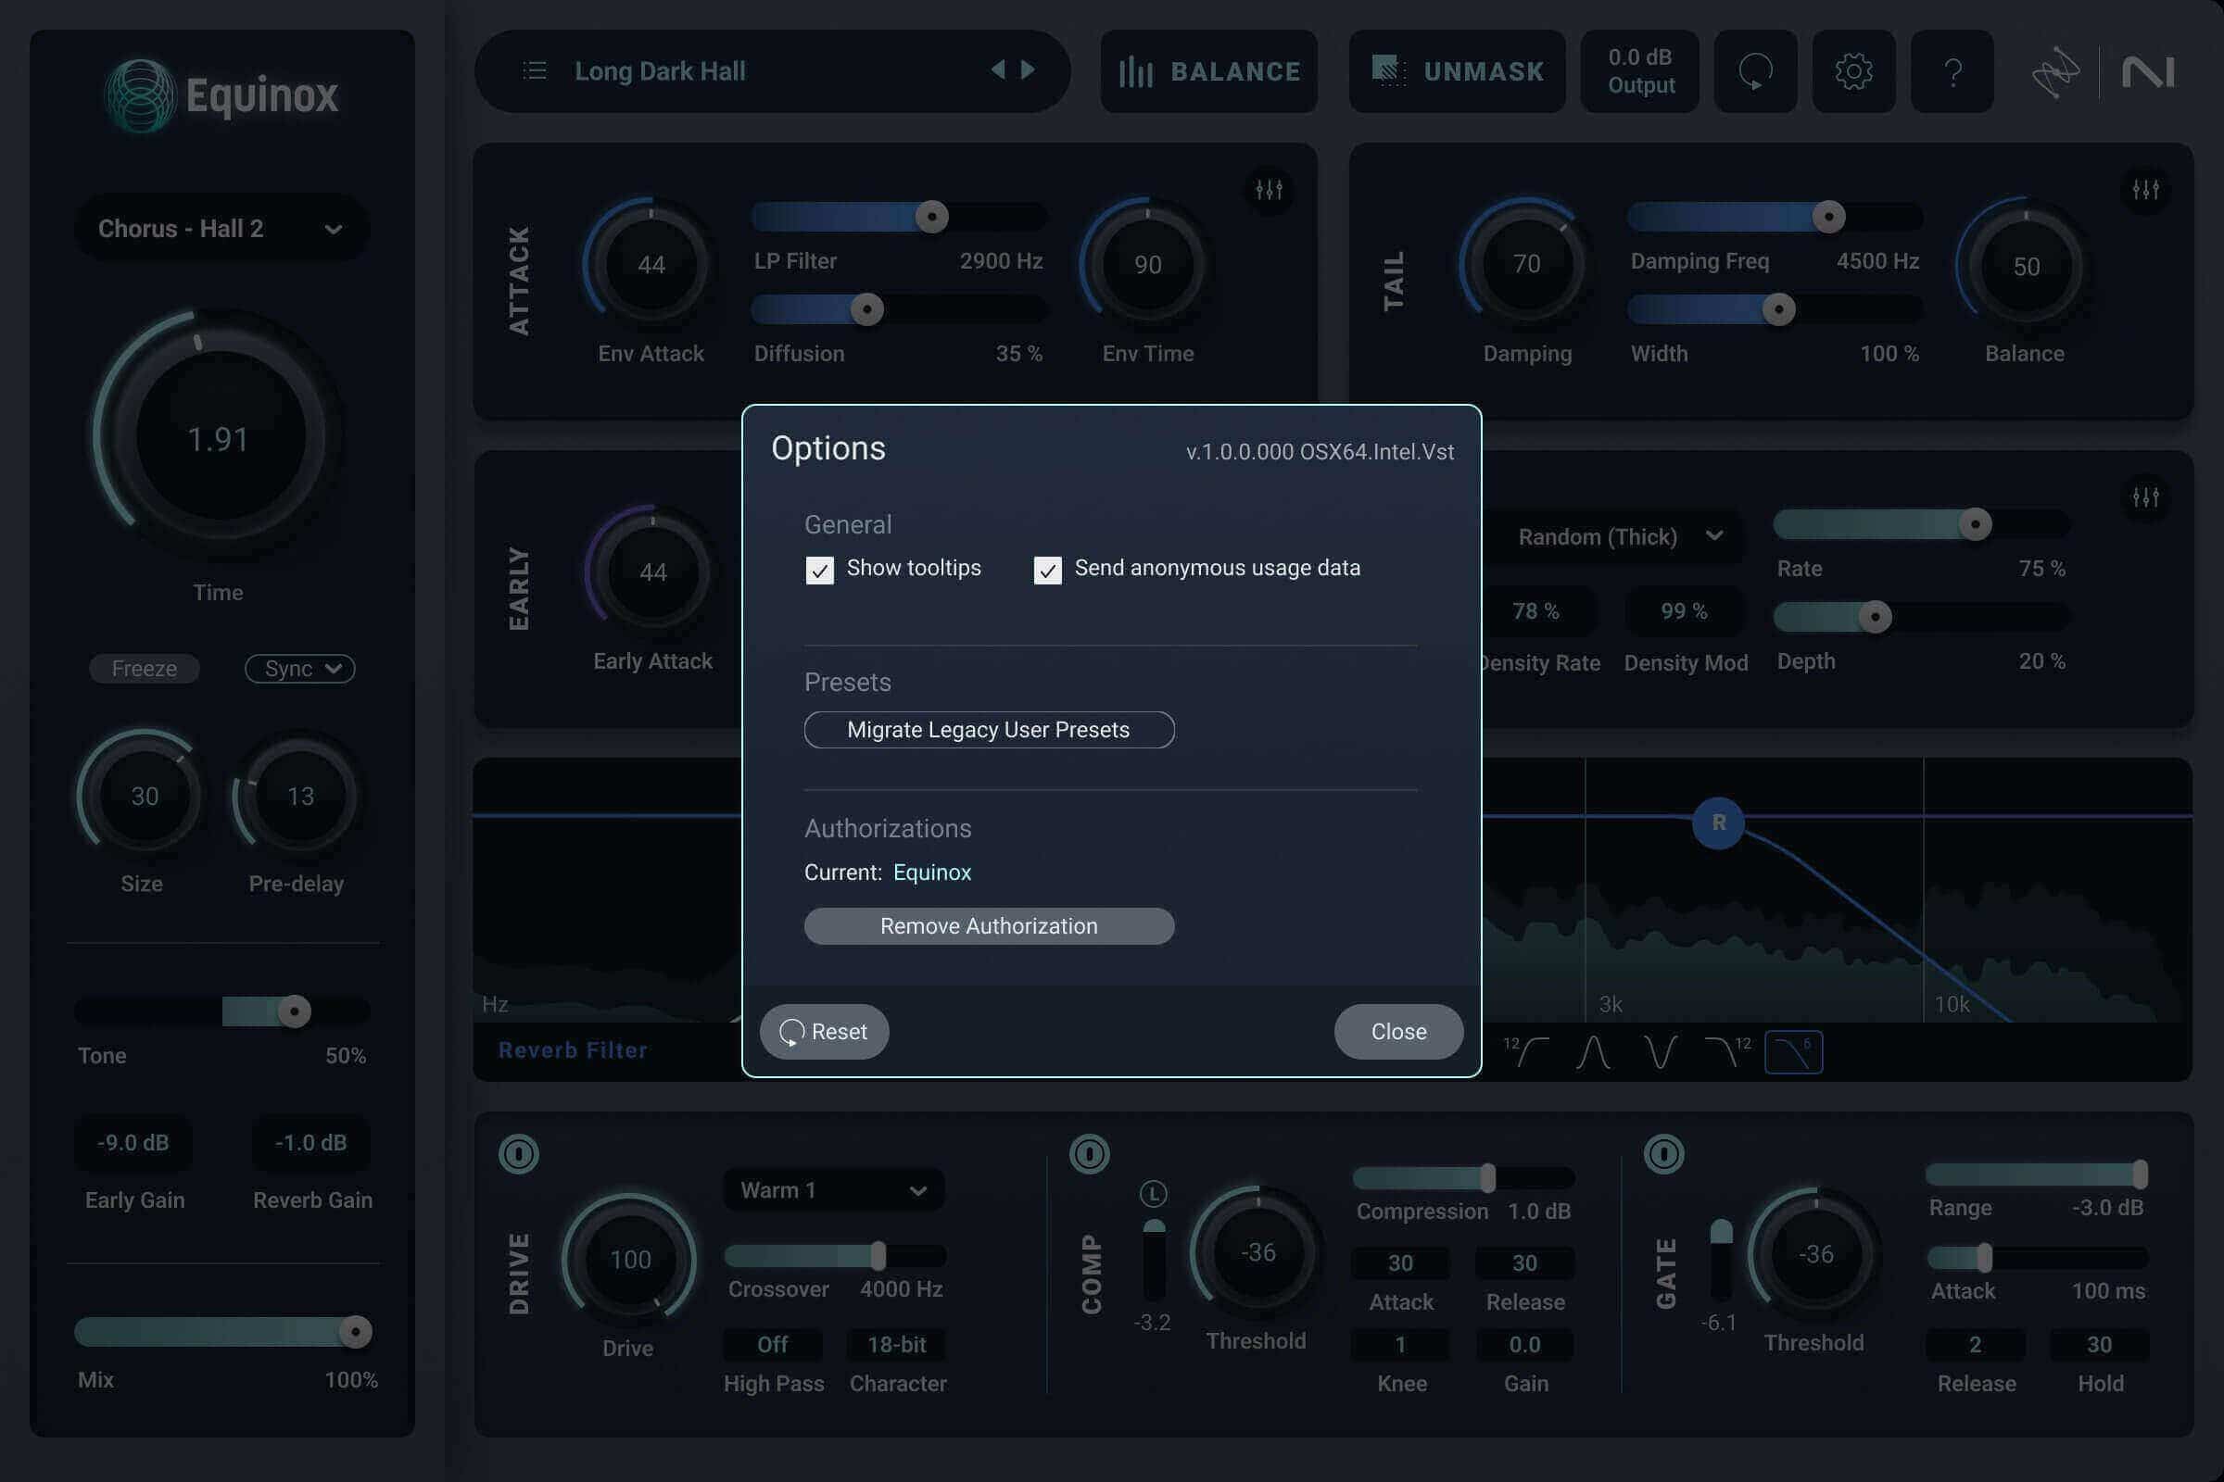The image size is (2224, 1482).
Task: Open Tail section advanced sliders icon
Action: pos(2145,190)
